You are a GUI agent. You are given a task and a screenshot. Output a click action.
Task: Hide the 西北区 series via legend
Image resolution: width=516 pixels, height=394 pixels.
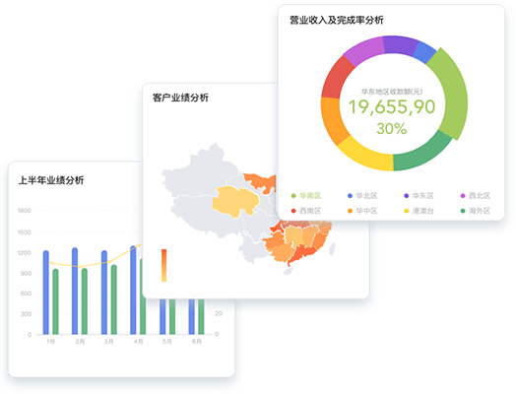pyautogui.click(x=476, y=196)
